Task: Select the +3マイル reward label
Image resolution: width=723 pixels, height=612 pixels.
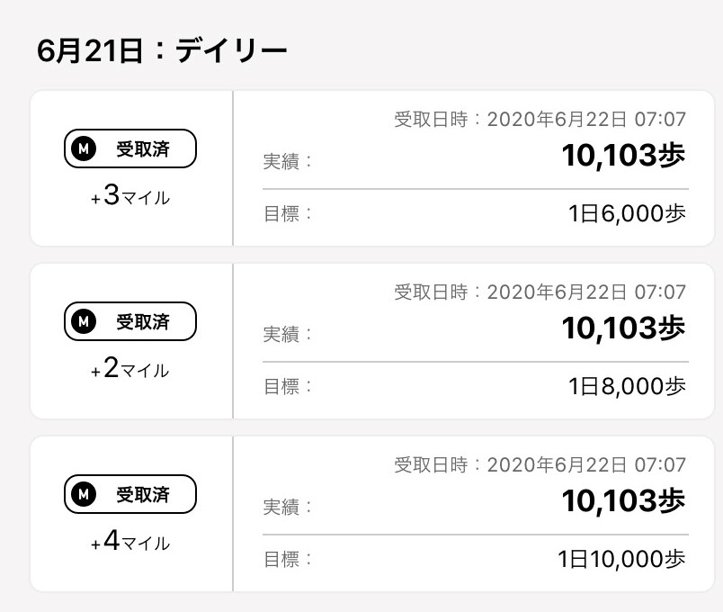Action: [130, 195]
